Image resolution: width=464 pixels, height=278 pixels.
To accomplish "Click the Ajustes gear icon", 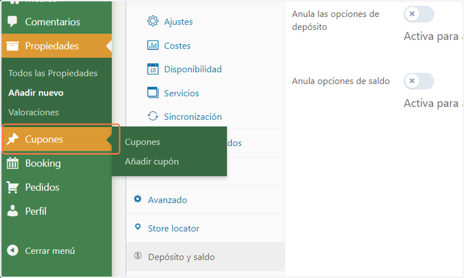I will (x=153, y=21).
